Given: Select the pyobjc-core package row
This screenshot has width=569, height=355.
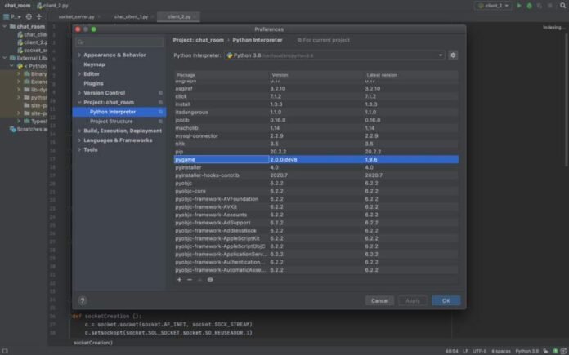Looking at the screenshot, I should tap(316, 191).
